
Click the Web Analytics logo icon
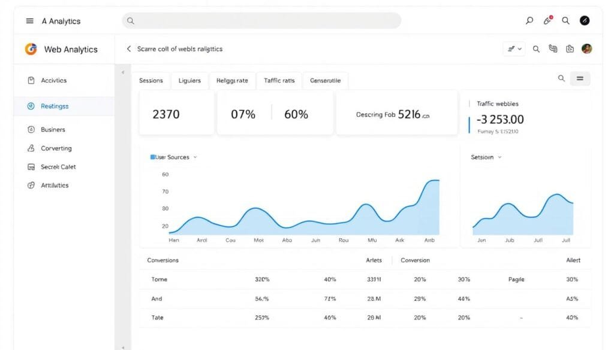[31, 49]
